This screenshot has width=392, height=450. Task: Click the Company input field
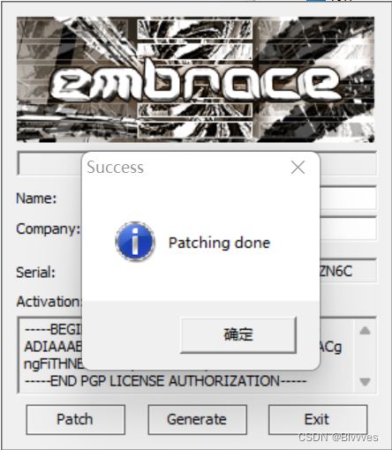pyautogui.click(x=348, y=229)
